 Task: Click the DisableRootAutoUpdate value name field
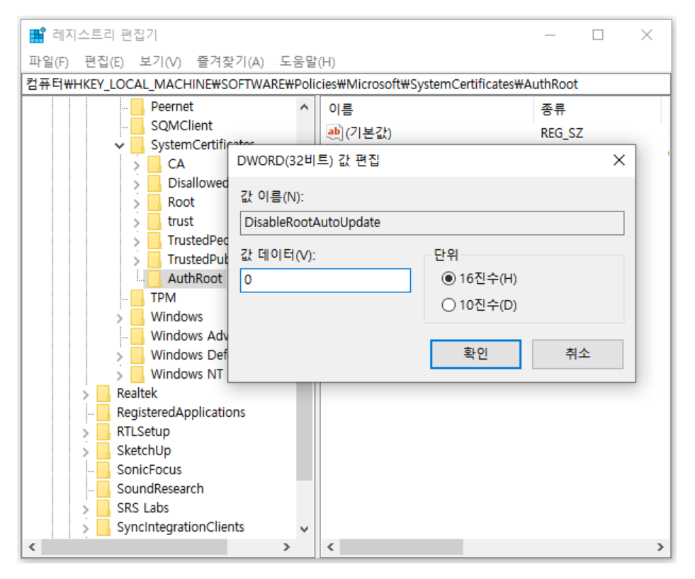[432, 222]
